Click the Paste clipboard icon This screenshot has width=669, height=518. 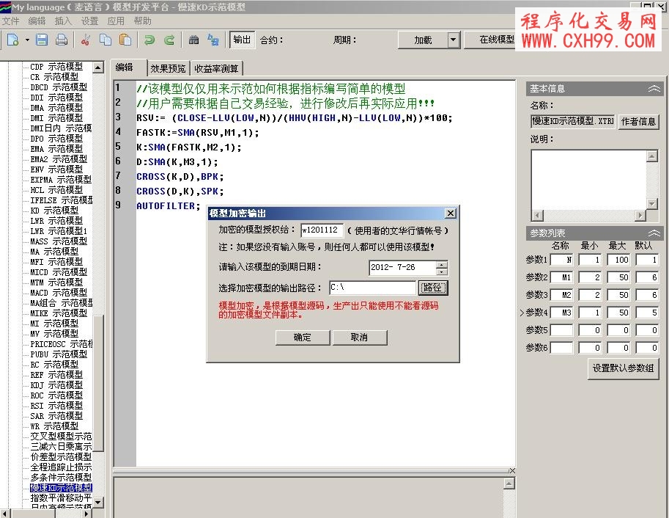point(125,40)
